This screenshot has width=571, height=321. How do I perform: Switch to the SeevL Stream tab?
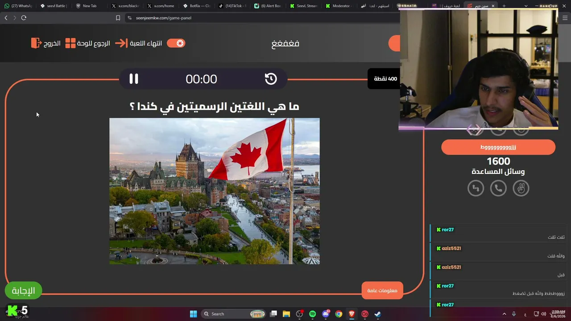pyautogui.click(x=303, y=6)
